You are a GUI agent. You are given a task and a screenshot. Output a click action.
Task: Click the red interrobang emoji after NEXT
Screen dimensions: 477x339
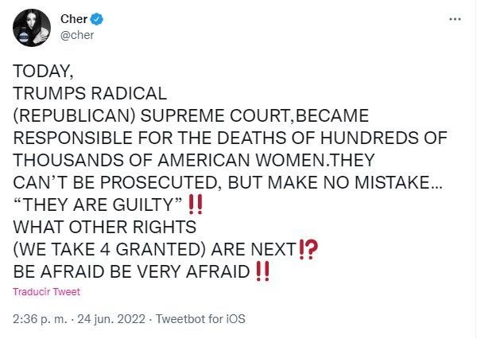(308, 250)
